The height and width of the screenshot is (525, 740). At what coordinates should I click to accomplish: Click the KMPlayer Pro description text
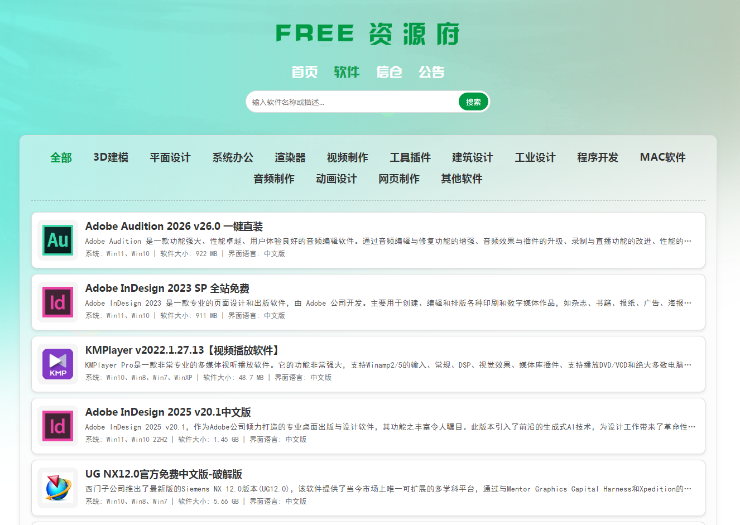388,365
